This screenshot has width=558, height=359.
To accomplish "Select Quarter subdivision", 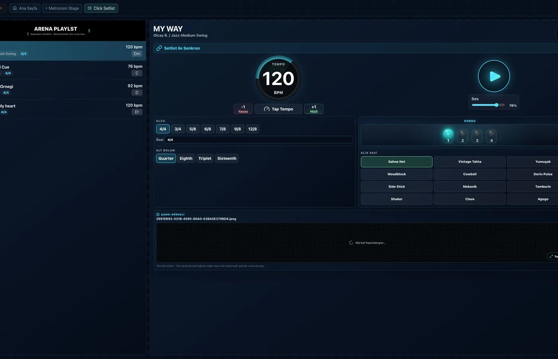I will (166, 158).
